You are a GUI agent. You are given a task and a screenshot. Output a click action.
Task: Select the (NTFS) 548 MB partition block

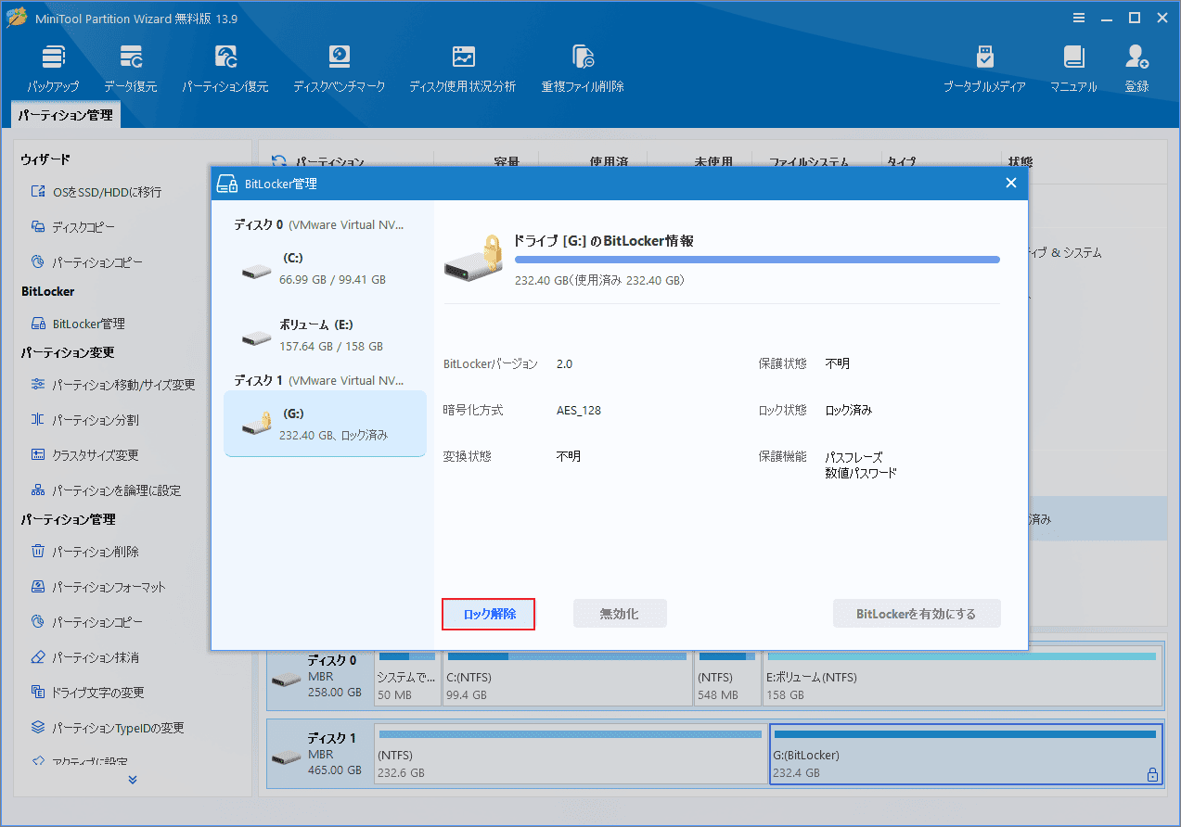pyautogui.click(x=726, y=680)
